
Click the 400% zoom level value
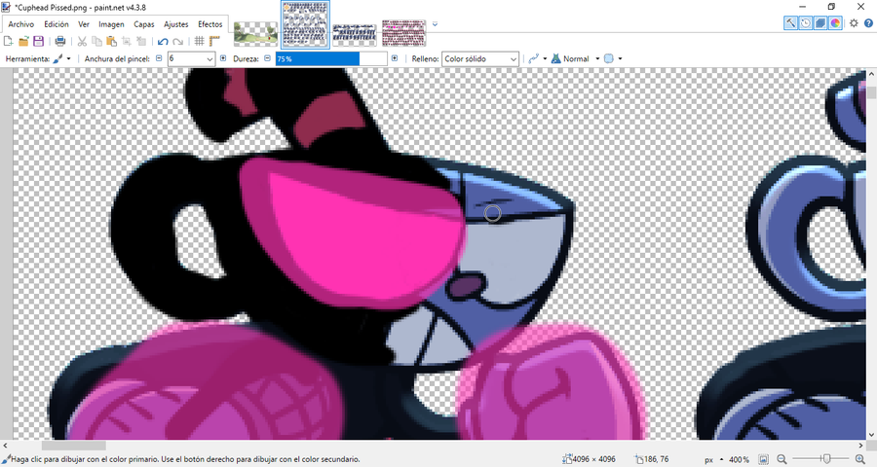[739, 460]
